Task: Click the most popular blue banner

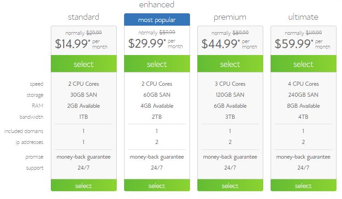Action: [157, 20]
